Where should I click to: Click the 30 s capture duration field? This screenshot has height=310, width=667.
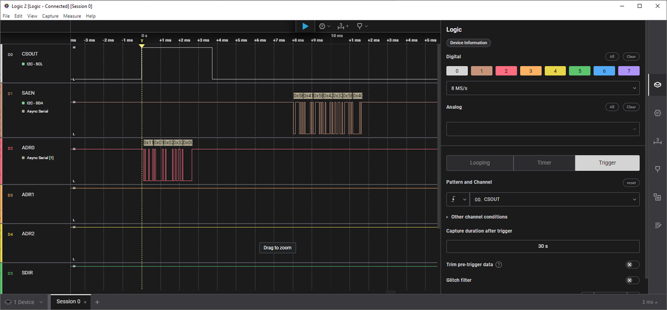pyautogui.click(x=543, y=246)
